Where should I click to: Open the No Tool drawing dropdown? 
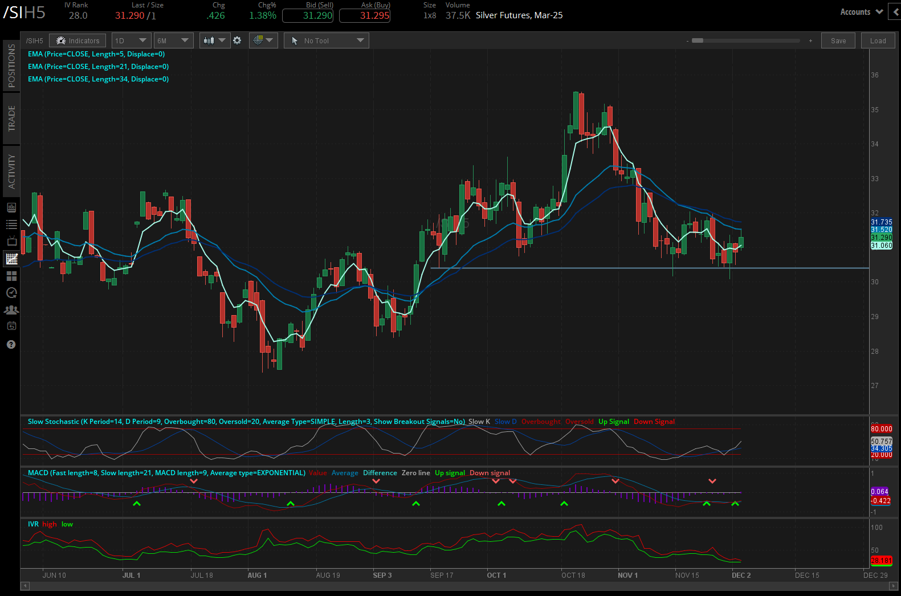327,40
